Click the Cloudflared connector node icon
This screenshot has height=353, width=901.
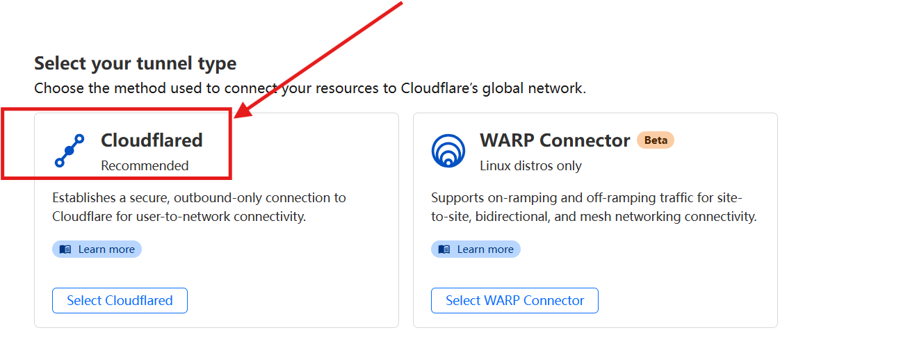click(70, 151)
